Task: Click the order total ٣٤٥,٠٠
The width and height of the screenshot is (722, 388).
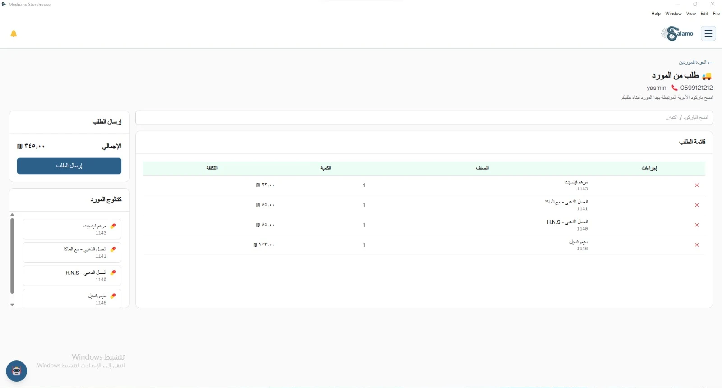Action: tap(31, 146)
